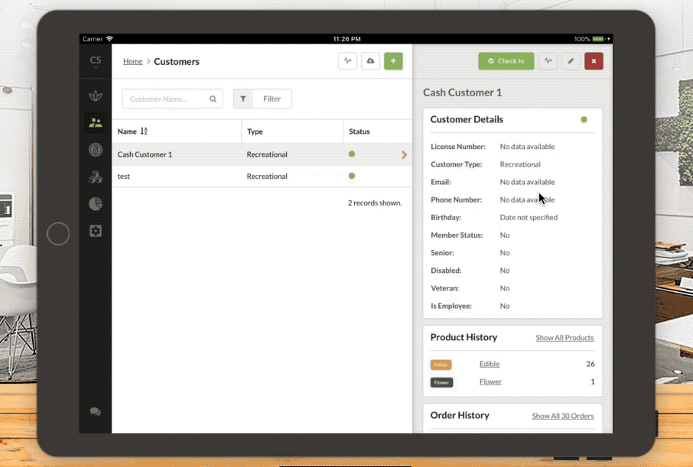Click the green status dot in Customer Details
Screen dimensions: 693x467
(x=584, y=119)
